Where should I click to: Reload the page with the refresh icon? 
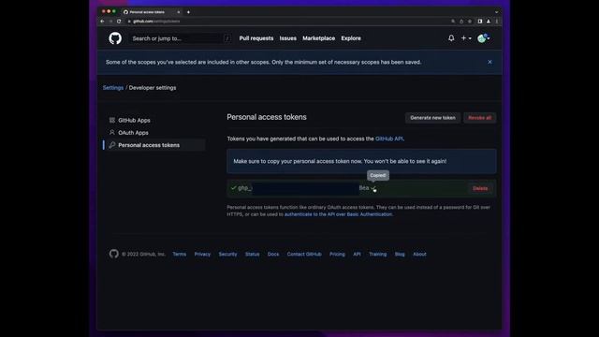pos(119,22)
